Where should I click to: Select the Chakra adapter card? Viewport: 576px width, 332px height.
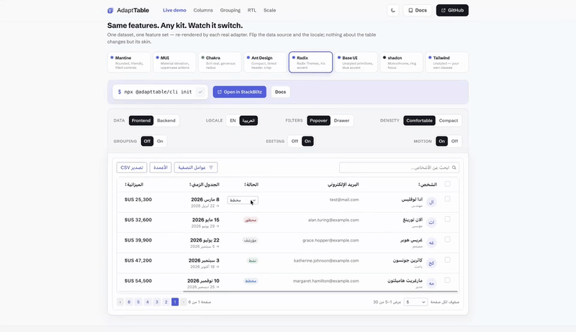click(x=220, y=63)
